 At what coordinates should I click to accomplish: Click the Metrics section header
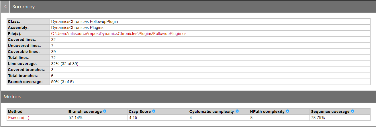click(12, 97)
